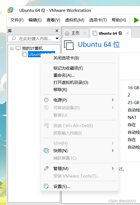This screenshot has height=205, width=140.
Task: Click the large Ubuntu 64 位 VM icon
Action: [x=69, y=45]
